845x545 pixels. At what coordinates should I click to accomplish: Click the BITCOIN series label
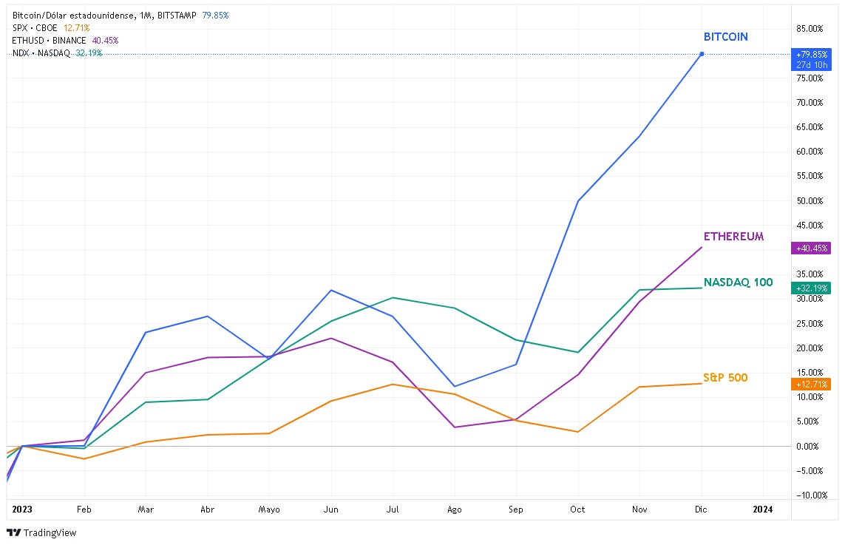726,36
